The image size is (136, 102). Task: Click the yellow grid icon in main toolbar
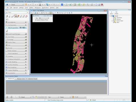click(26, 5)
